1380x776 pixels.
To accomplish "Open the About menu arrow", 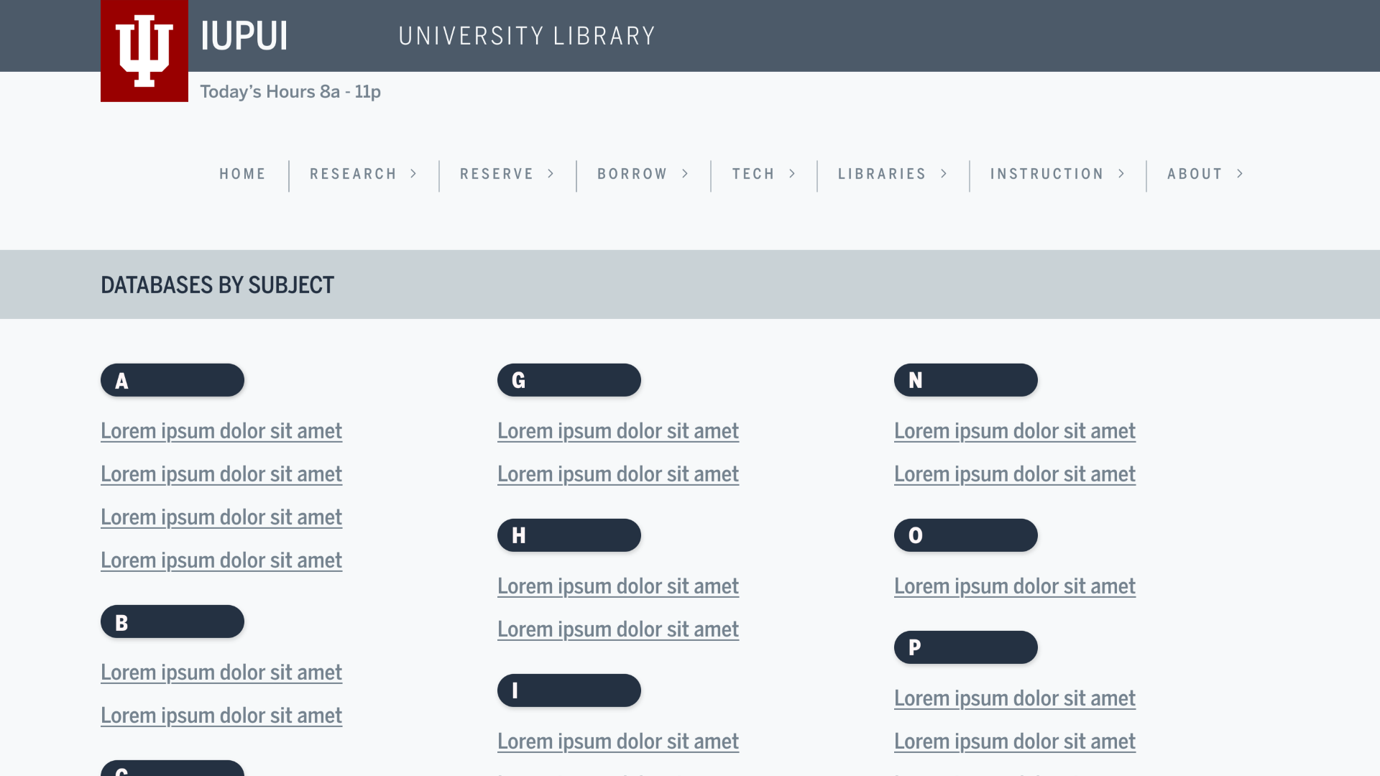I will pyautogui.click(x=1241, y=174).
